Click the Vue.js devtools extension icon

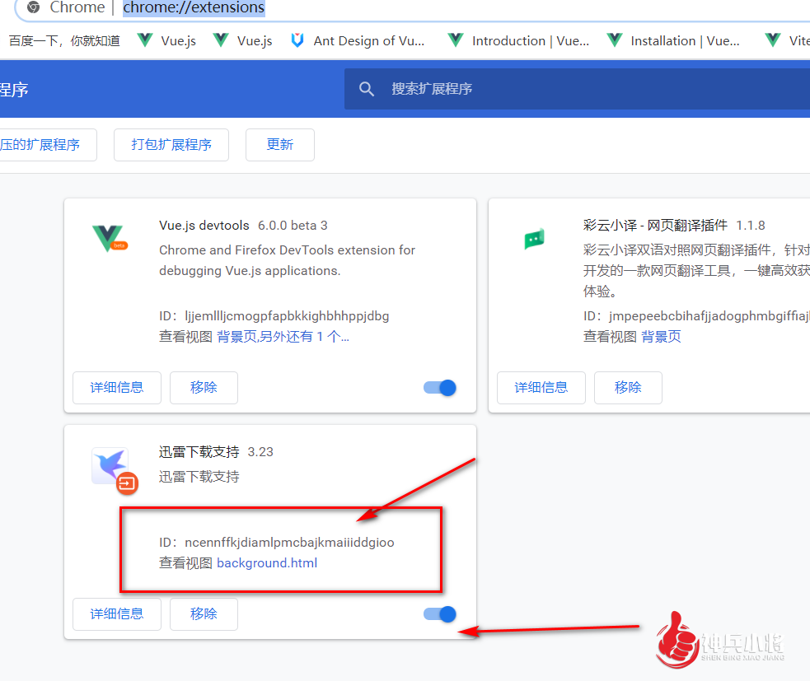[x=110, y=239]
